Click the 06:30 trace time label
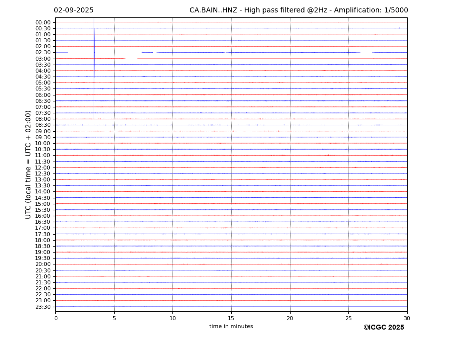This screenshot has height=346, width=462. [43, 101]
